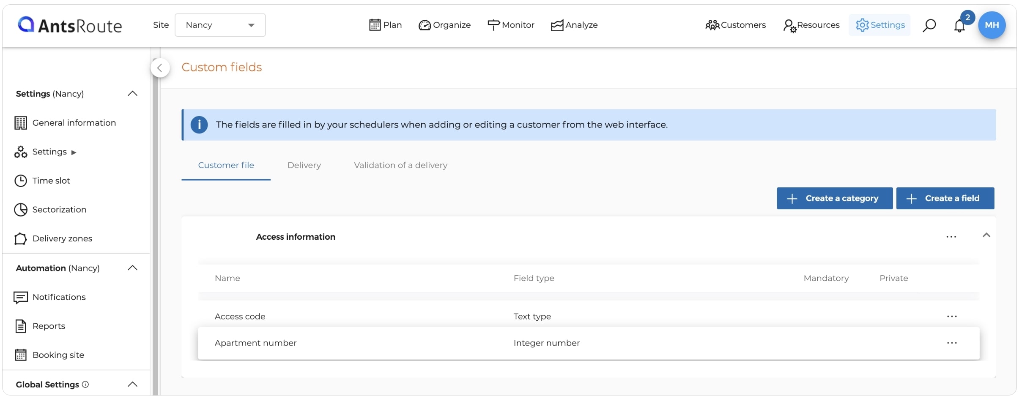Click the Access code field name
1019x398 pixels.
click(240, 317)
